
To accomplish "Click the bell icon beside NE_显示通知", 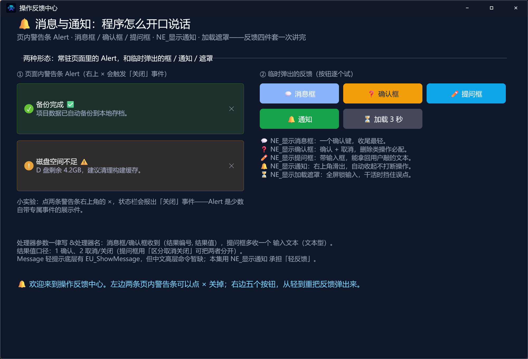I will pos(264,166).
